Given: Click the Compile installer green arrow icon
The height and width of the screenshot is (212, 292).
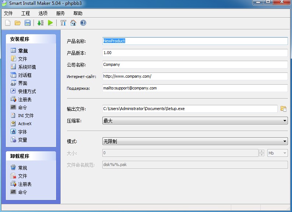Looking at the screenshot, I should 41,23.
